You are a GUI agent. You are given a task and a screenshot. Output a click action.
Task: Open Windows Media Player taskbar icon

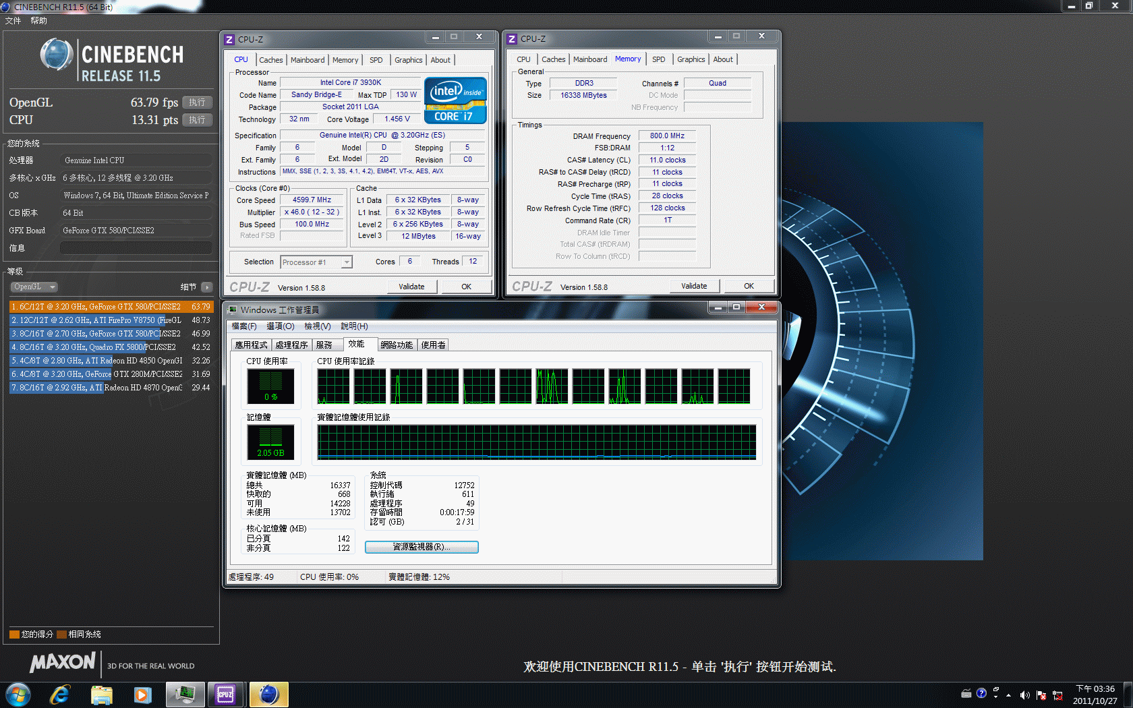[142, 695]
